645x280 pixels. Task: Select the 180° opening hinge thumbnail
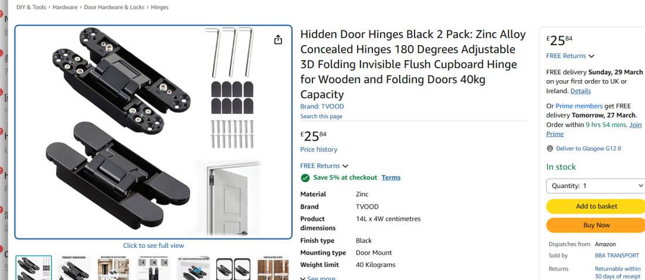[193, 268]
